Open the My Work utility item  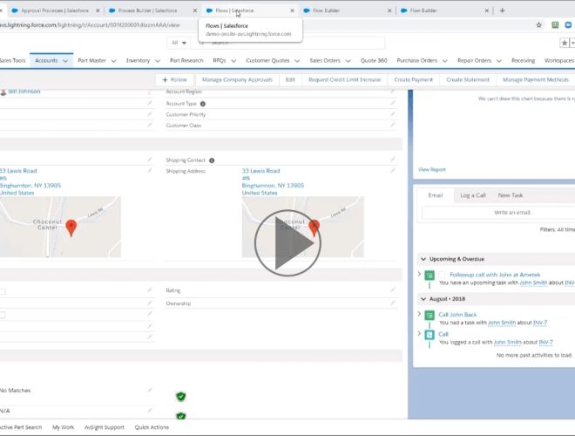(63, 427)
